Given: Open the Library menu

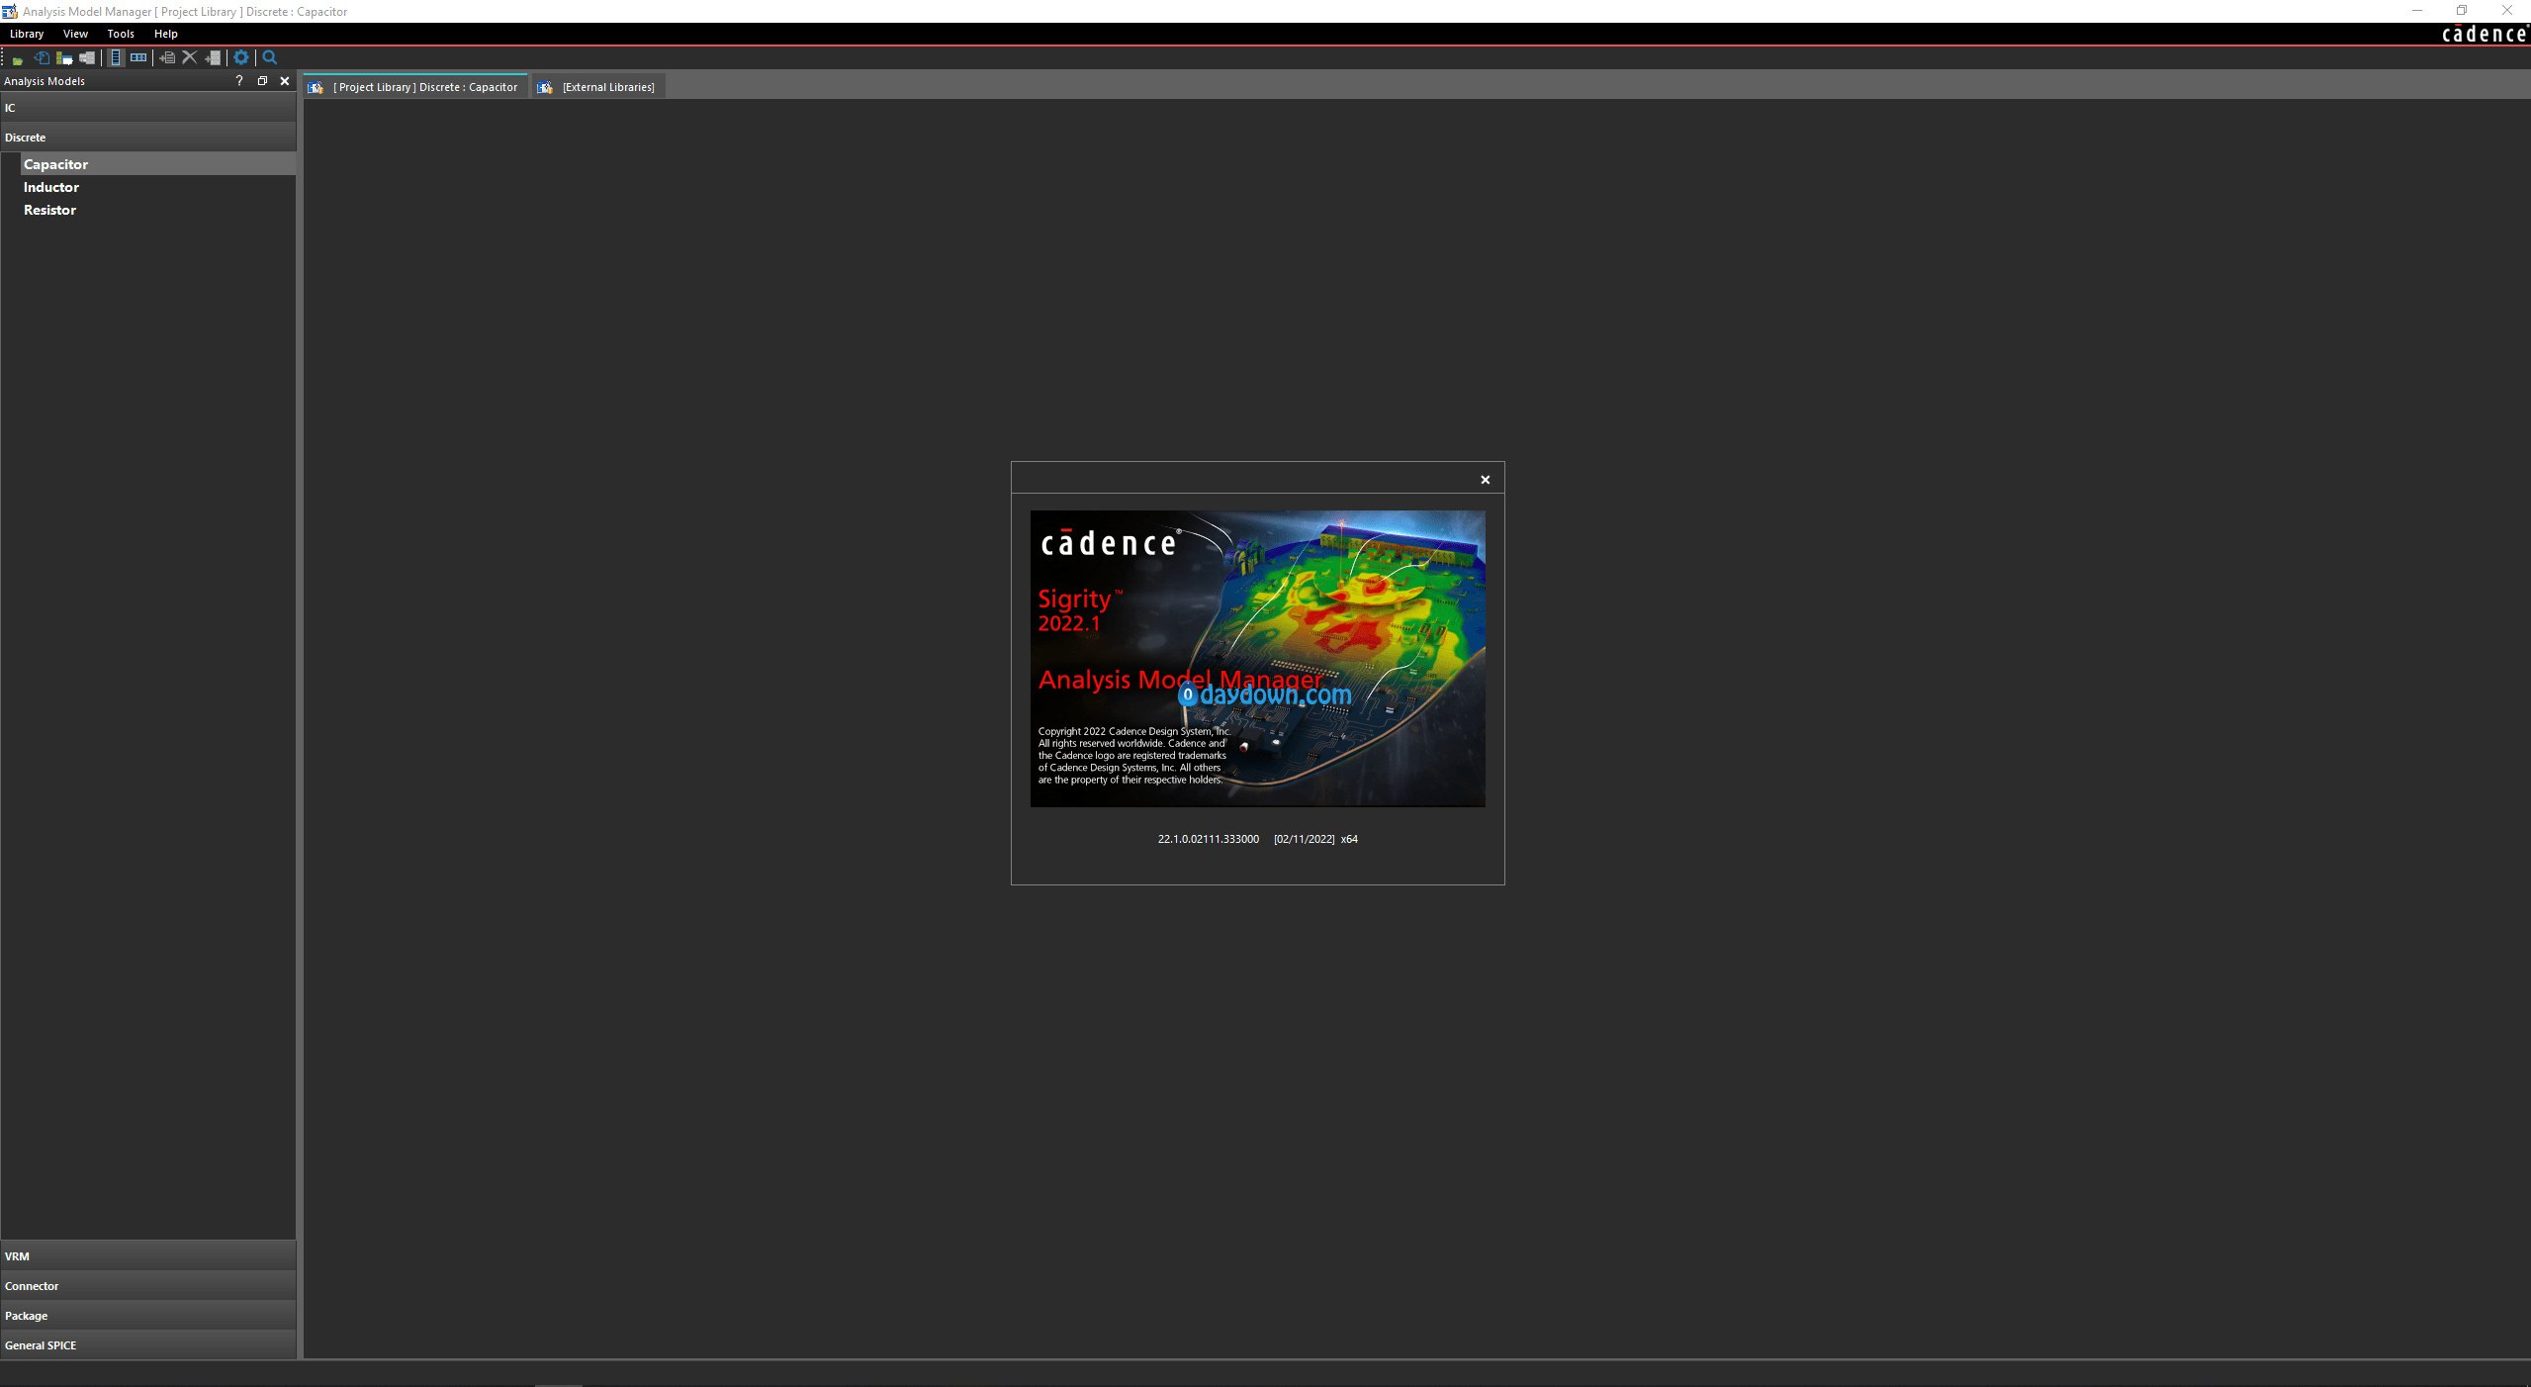Looking at the screenshot, I should (27, 34).
